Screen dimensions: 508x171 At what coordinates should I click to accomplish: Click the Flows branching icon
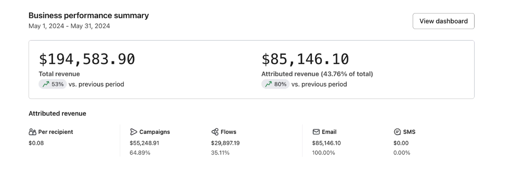point(215,132)
